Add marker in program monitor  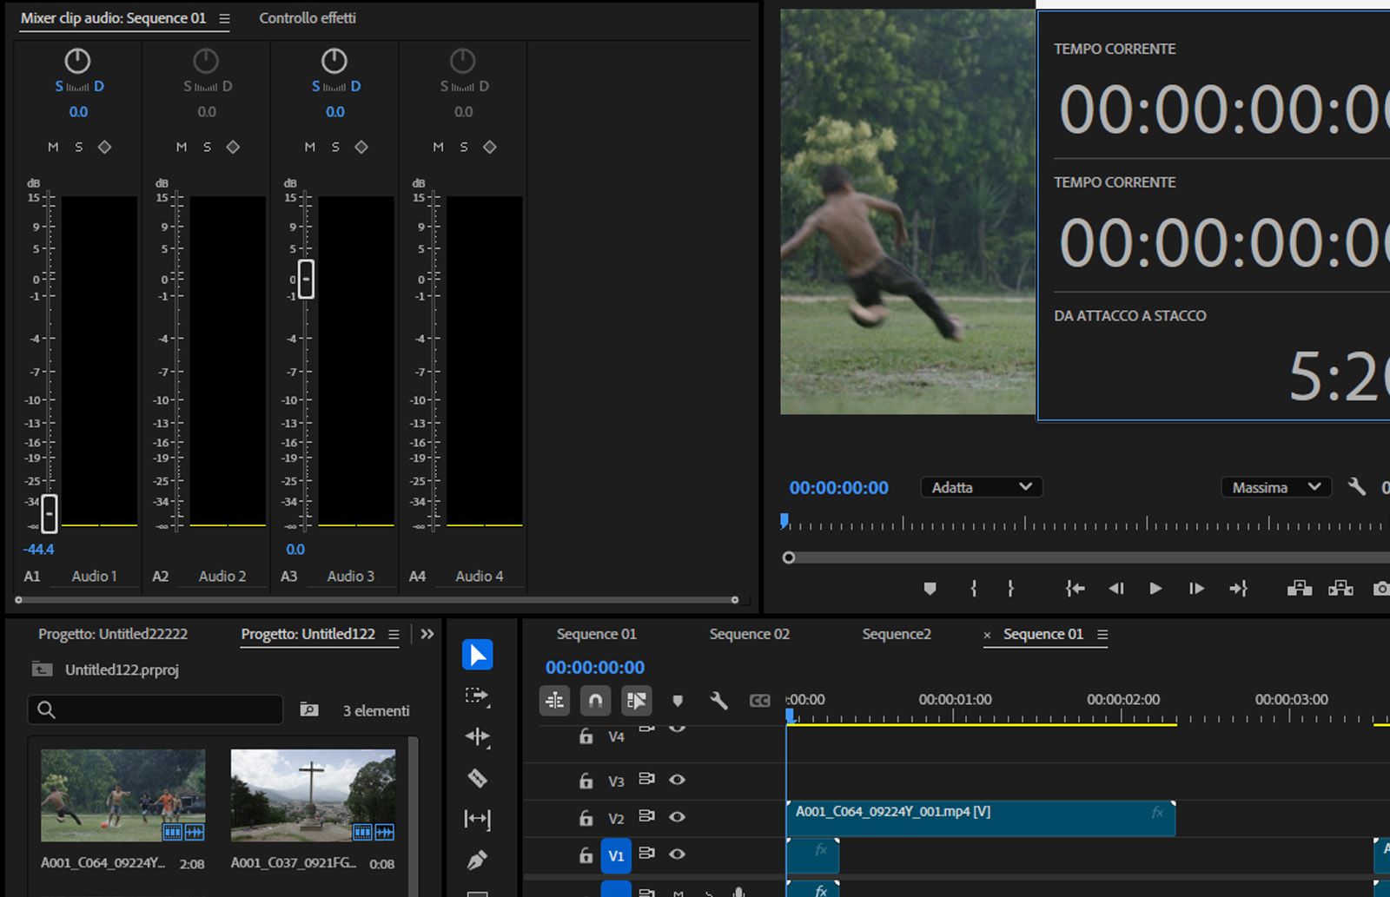tap(930, 589)
